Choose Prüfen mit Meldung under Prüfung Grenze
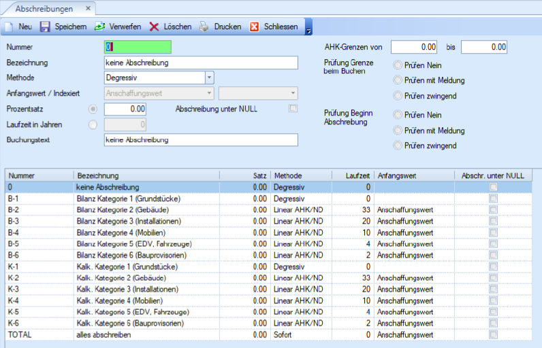Screen dimensions: 542x348 click(398, 81)
